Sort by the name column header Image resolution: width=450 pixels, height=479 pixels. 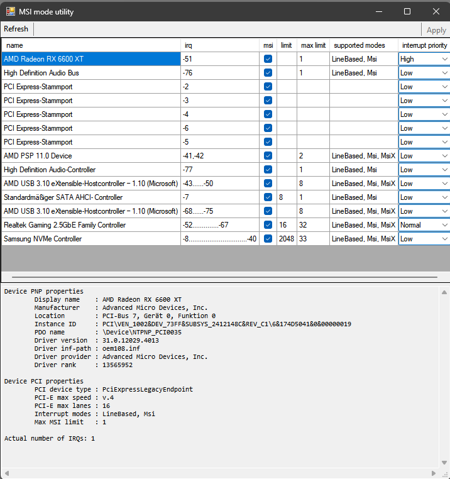coord(91,45)
